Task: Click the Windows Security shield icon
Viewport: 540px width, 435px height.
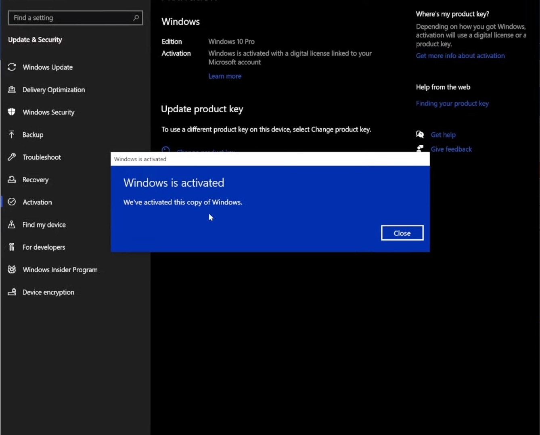Action: [12, 112]
